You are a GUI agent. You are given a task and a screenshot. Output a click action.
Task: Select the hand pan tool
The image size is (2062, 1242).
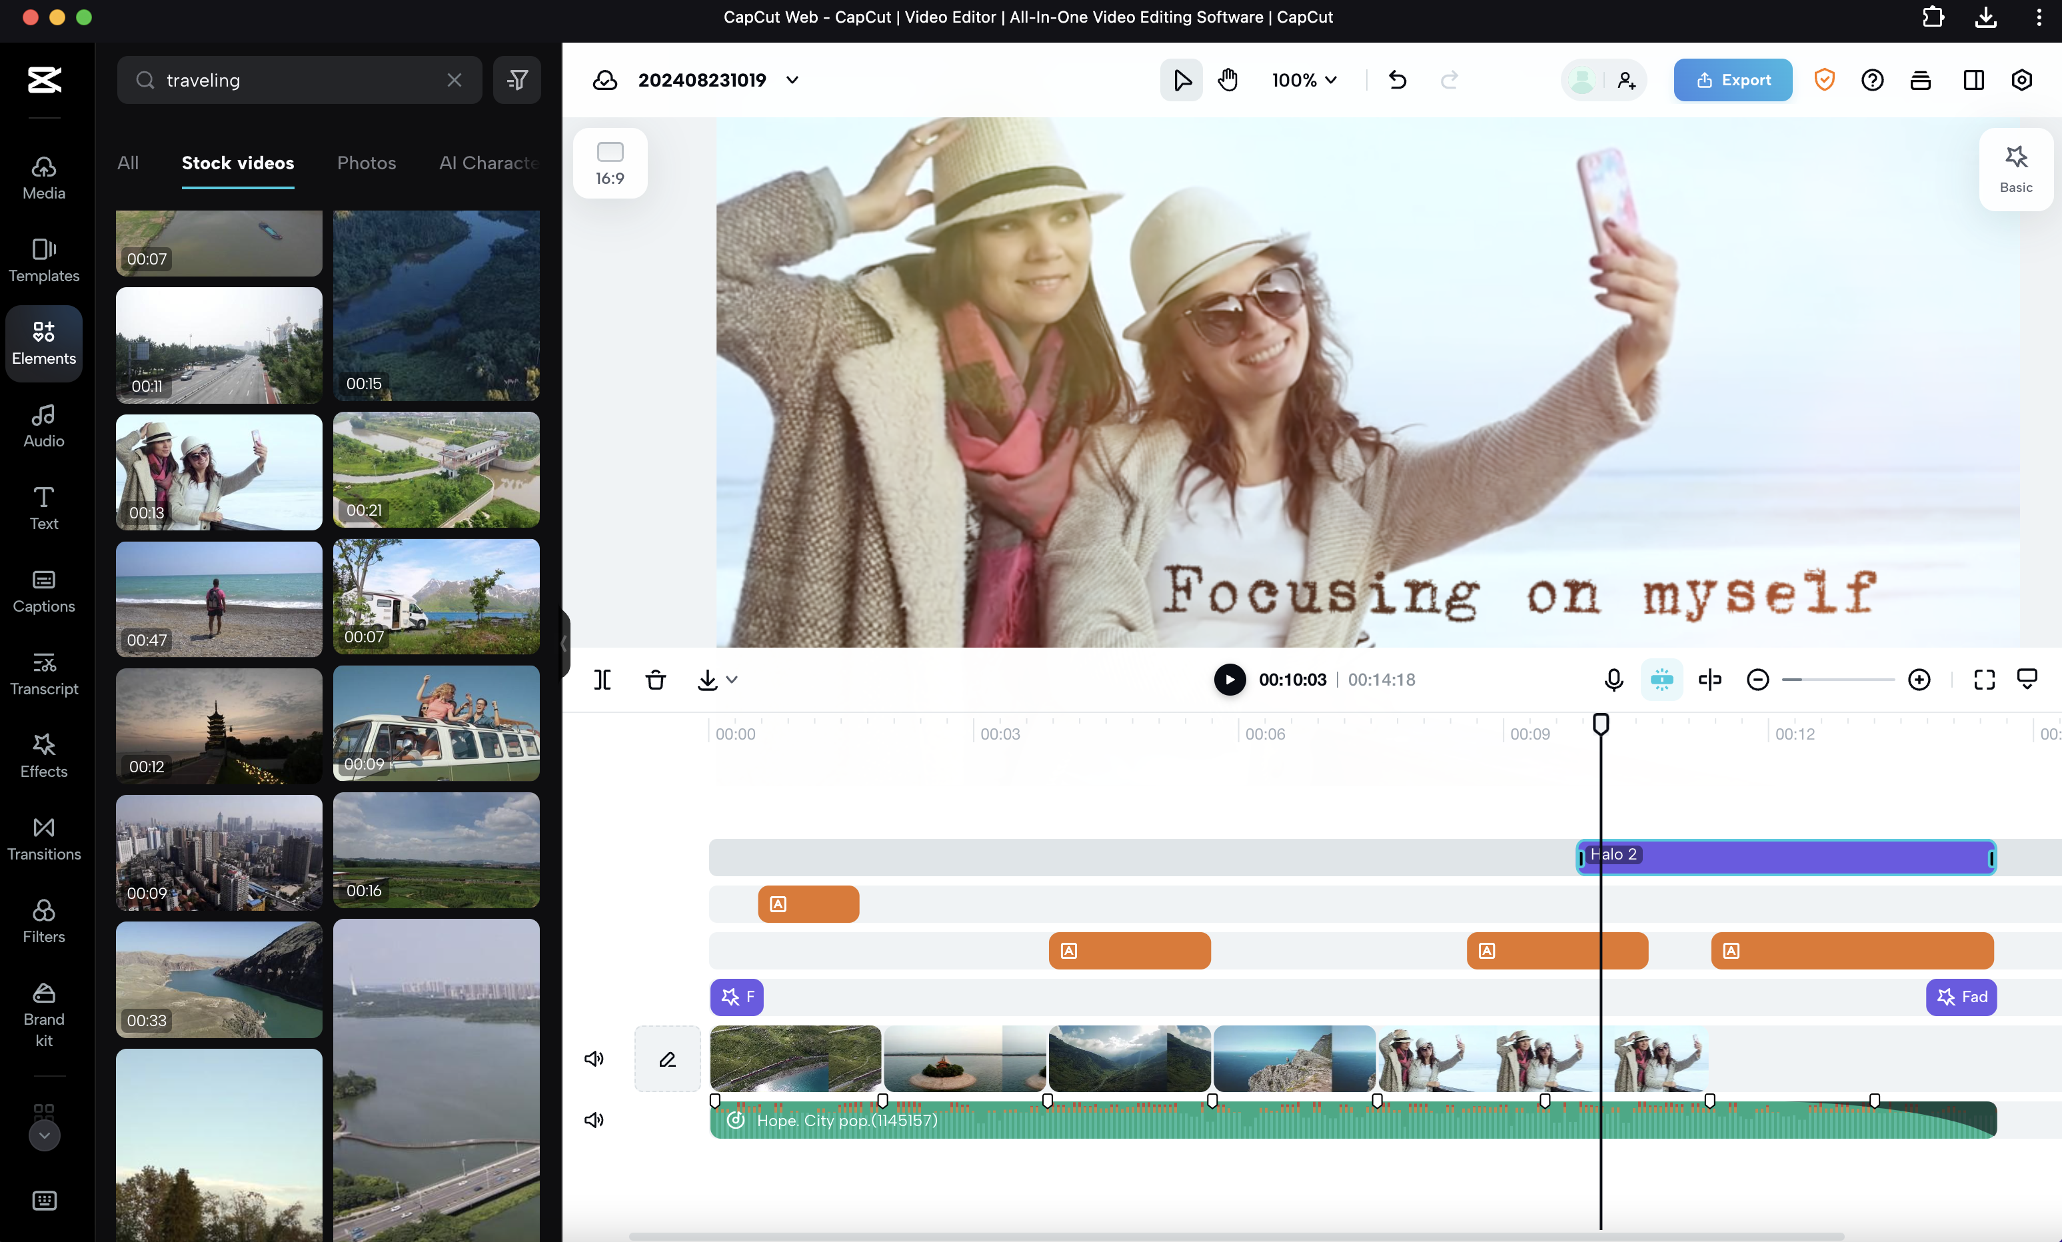point(1228,81)
